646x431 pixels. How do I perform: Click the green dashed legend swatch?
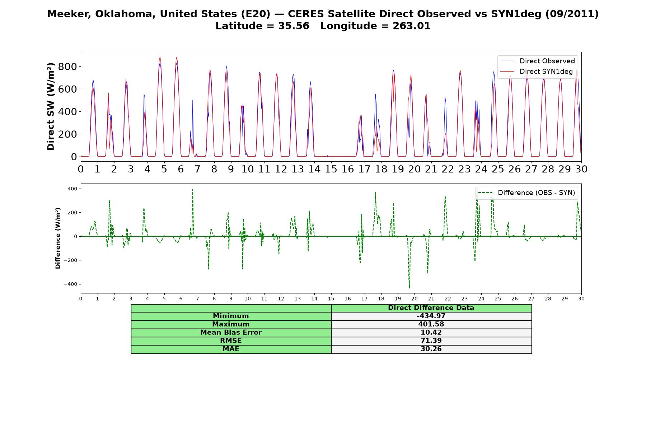click(x=486, y=193)
